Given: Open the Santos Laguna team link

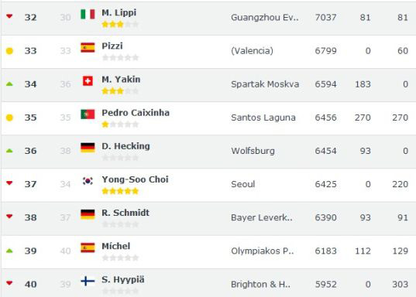Looking at the screenshot, I should click(263, 118).
